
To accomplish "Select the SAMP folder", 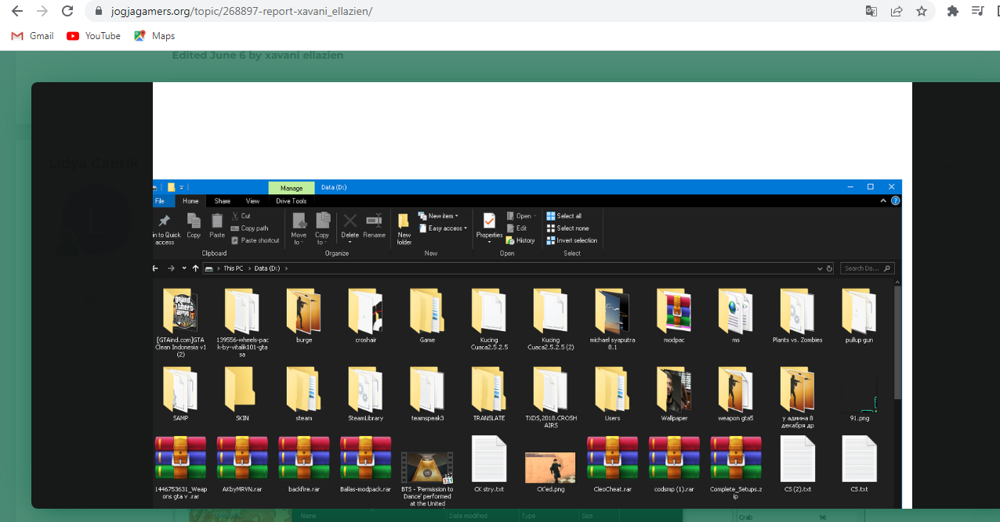I will 180,394.
